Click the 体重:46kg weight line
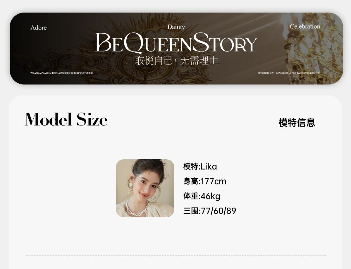The height and width of the screenshot is (269, 351). (x=202, y=196)
